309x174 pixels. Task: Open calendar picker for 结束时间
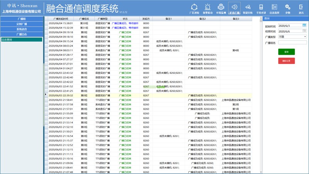point(304,31)
